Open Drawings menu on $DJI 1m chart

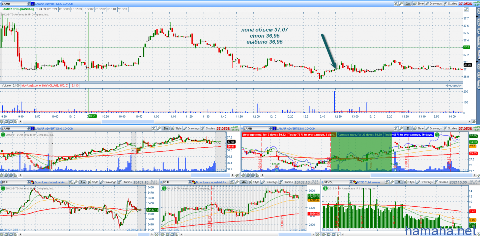pyautogui.click(x=108, y=182)
